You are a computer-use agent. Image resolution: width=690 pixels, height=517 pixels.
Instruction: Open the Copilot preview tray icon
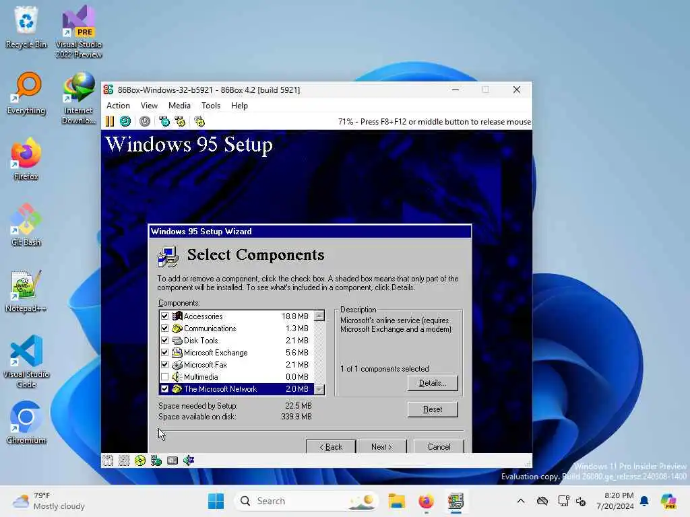coord(668,501)
